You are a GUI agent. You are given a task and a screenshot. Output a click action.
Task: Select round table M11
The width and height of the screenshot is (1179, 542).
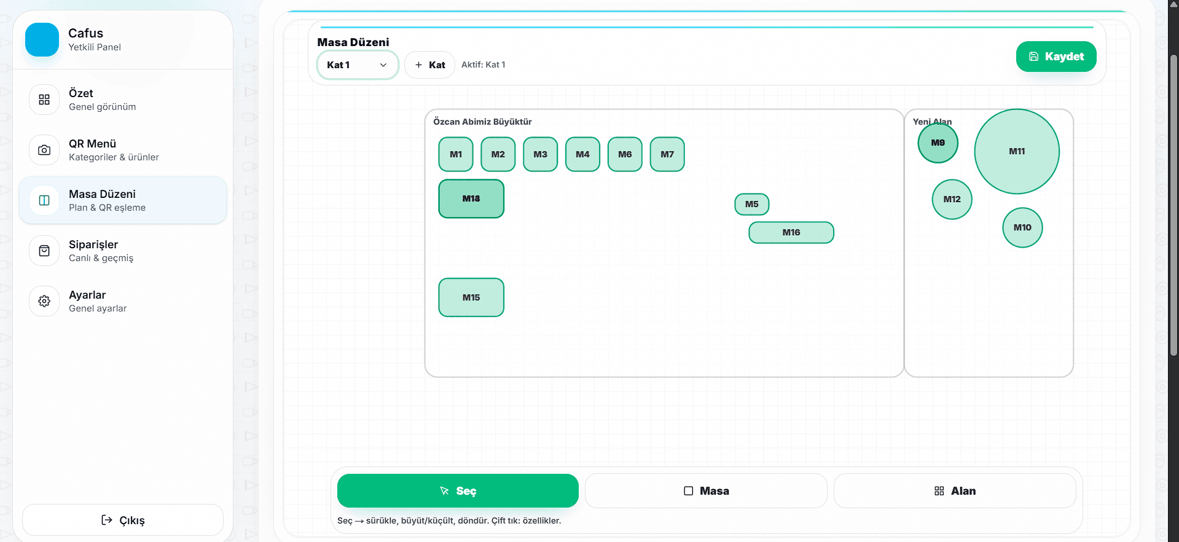pos(1017,151)
